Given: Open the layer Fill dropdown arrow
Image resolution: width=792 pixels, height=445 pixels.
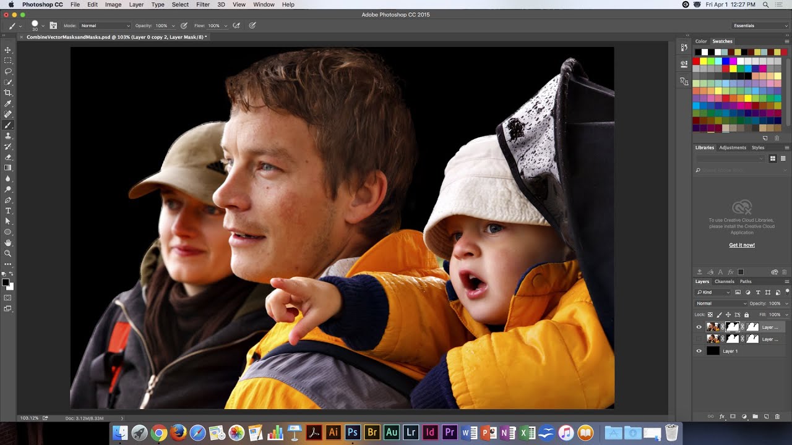Looking at the screenshot, I should click(786, 315).
